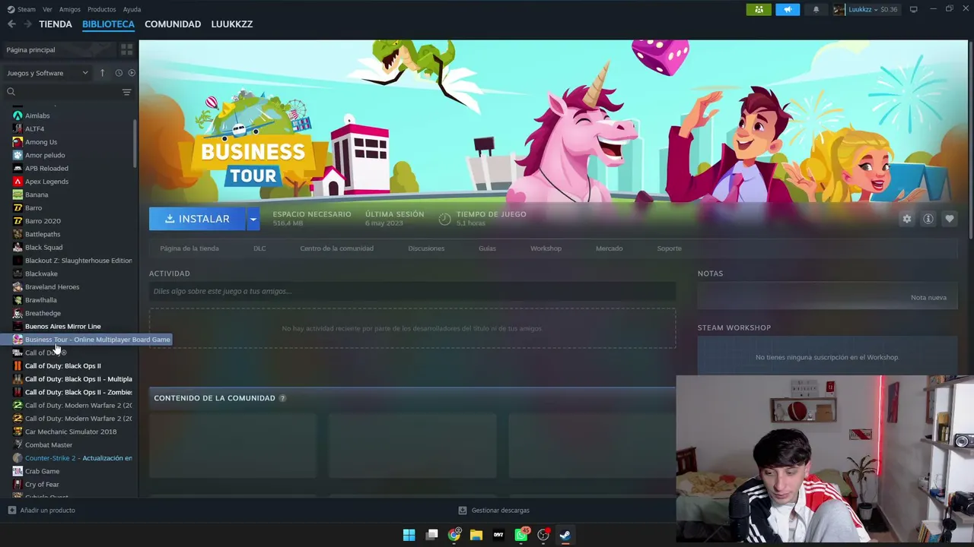Open the friends button in the top bar
The image size is (974, 547).
coord(759,9)
